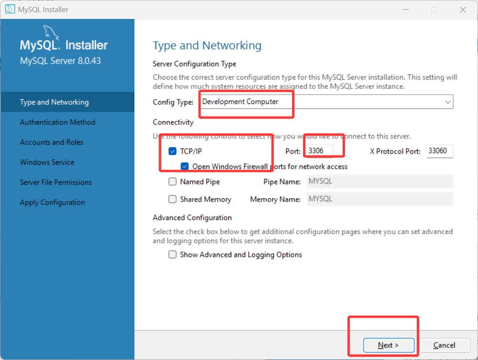Click the Type and Networking page heading
This screenshot has height=360, width=478.
coord(207,46)
